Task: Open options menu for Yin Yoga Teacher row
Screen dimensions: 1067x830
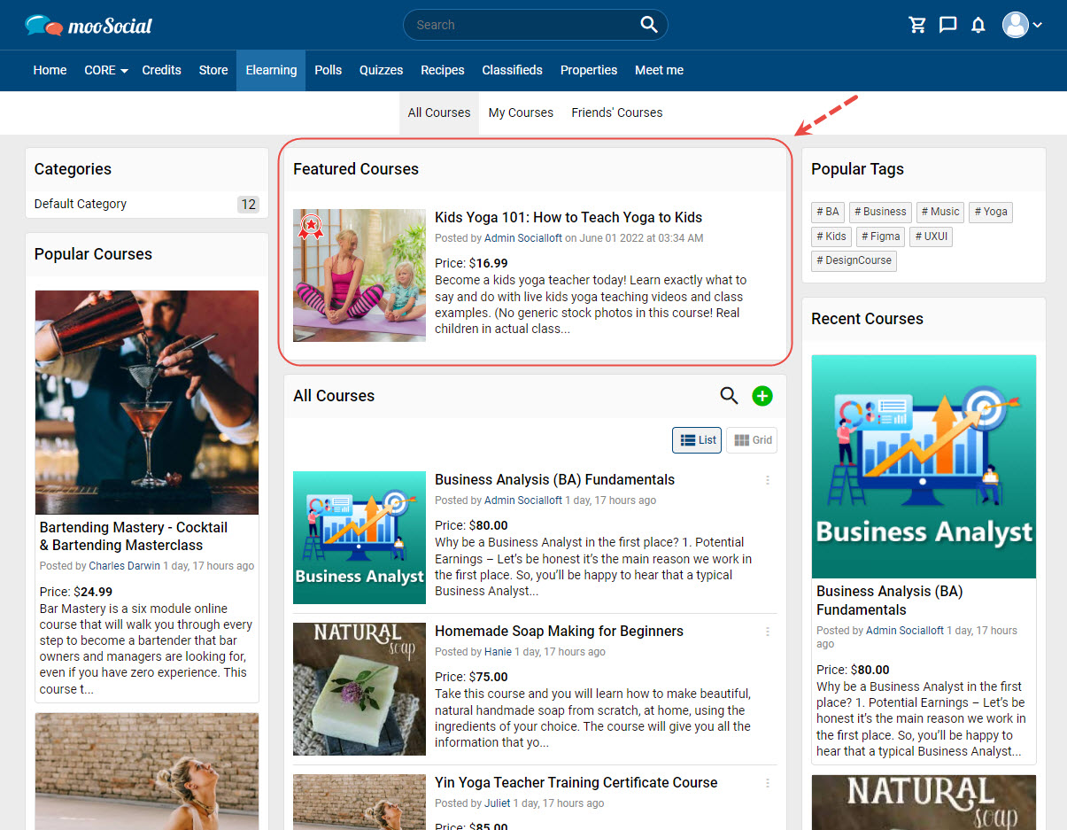Action: [x=768, y=783]
